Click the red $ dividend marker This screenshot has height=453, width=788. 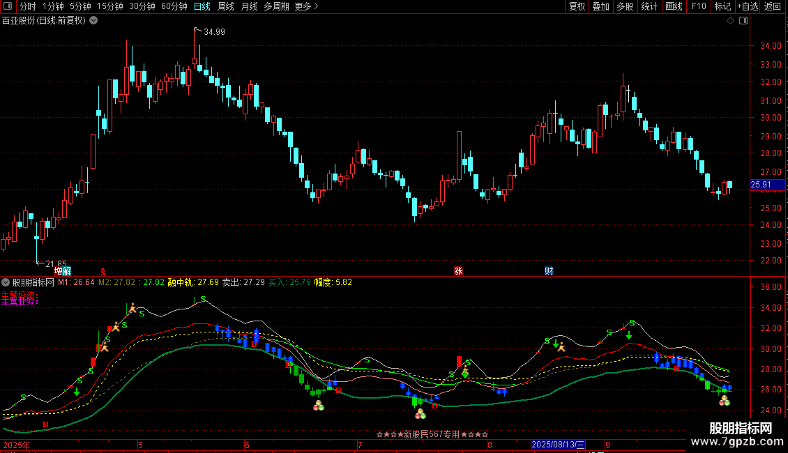click(x=103, y=272)
